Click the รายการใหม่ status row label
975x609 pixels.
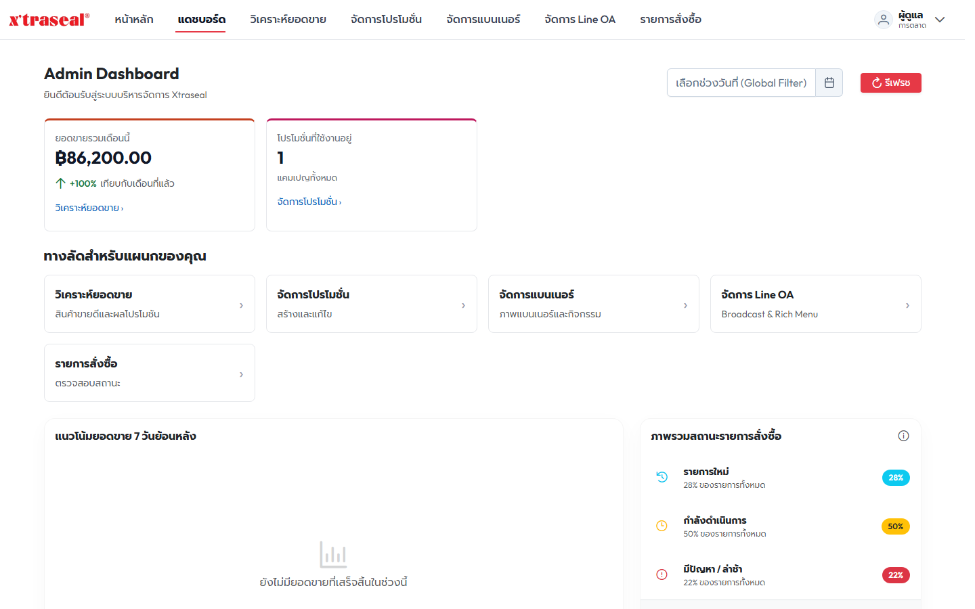click(x=706, y=472)
